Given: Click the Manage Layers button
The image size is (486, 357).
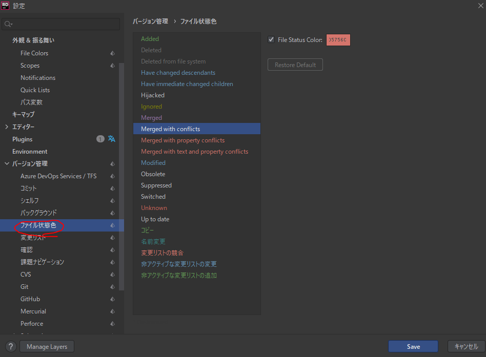Looking at the screenshot, I should point(47,347).
